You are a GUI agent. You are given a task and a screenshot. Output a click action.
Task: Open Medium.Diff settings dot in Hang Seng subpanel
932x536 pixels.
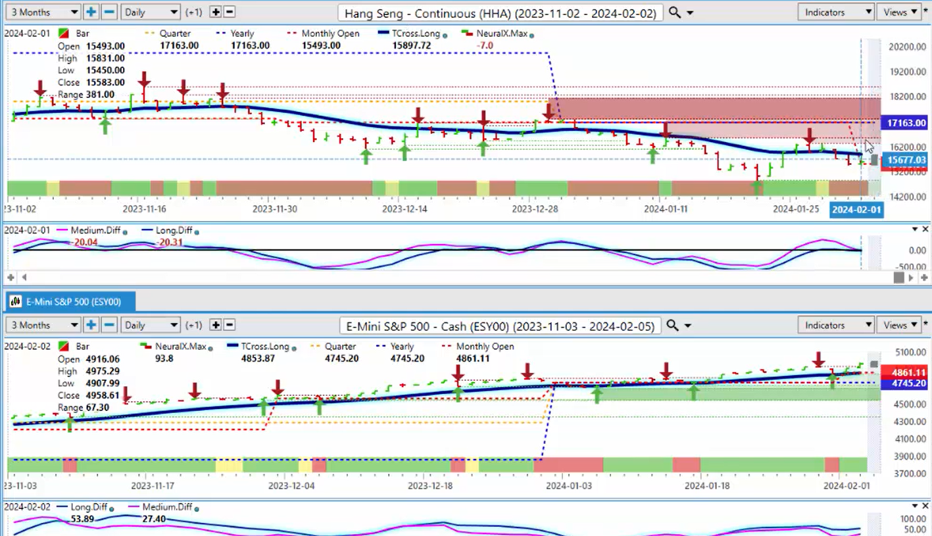(126, 231)
